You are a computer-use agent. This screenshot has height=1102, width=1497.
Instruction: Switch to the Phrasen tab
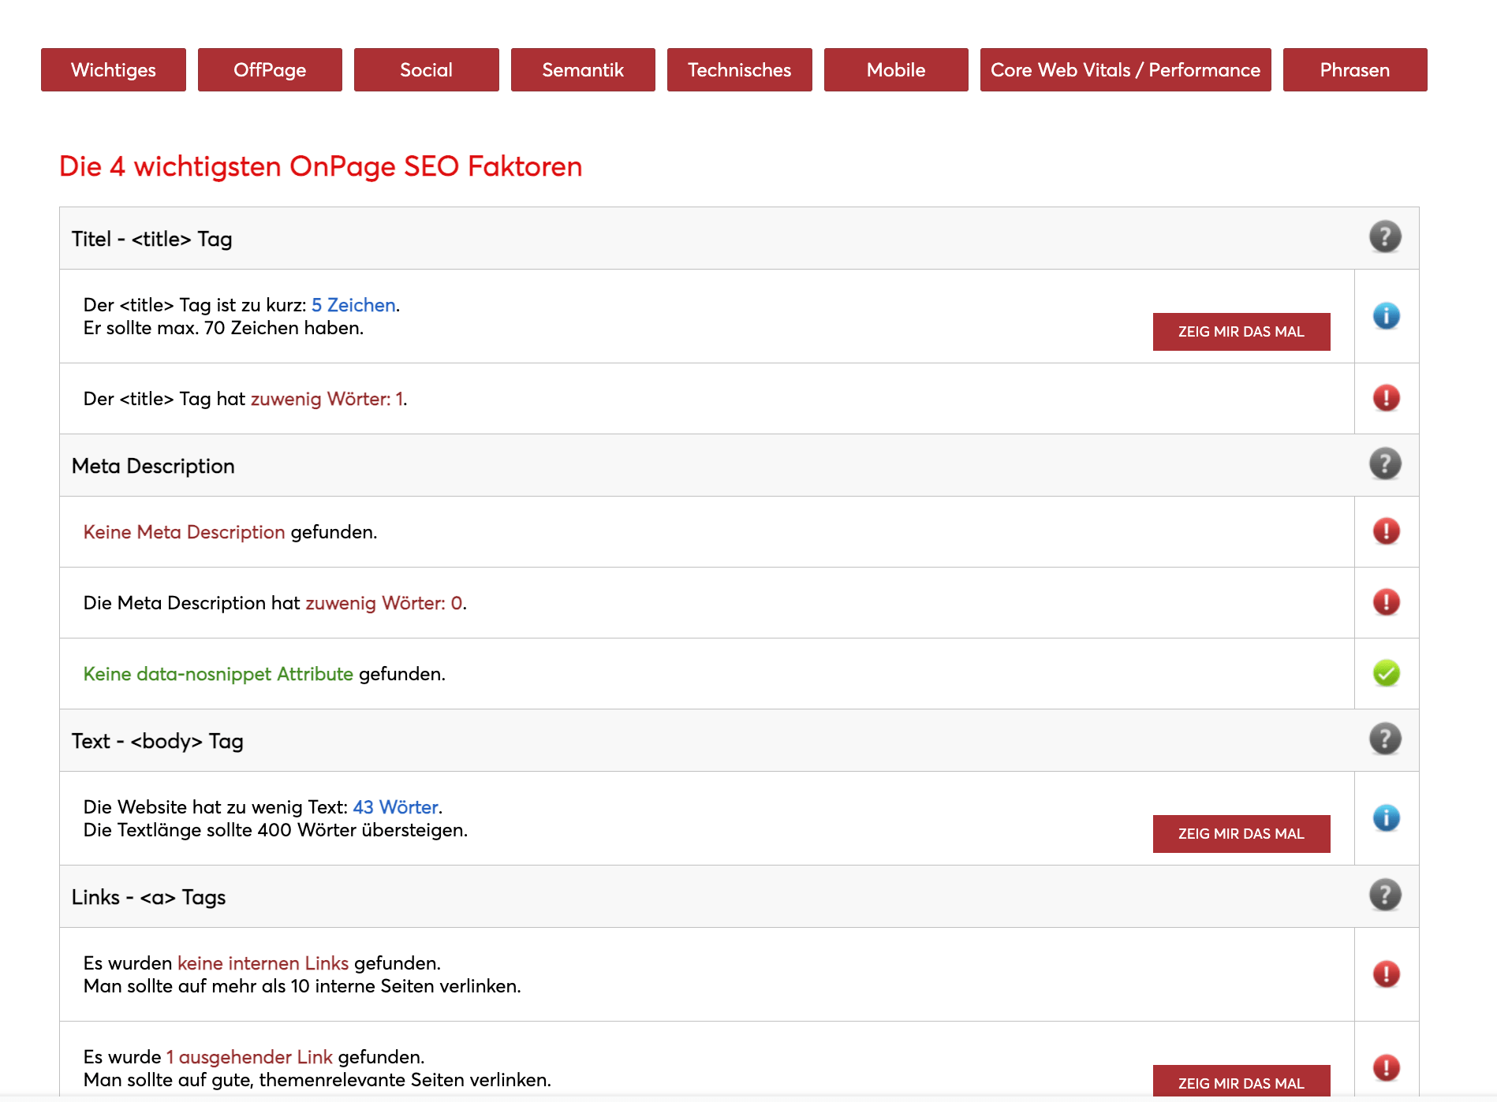pos(1355,70)
